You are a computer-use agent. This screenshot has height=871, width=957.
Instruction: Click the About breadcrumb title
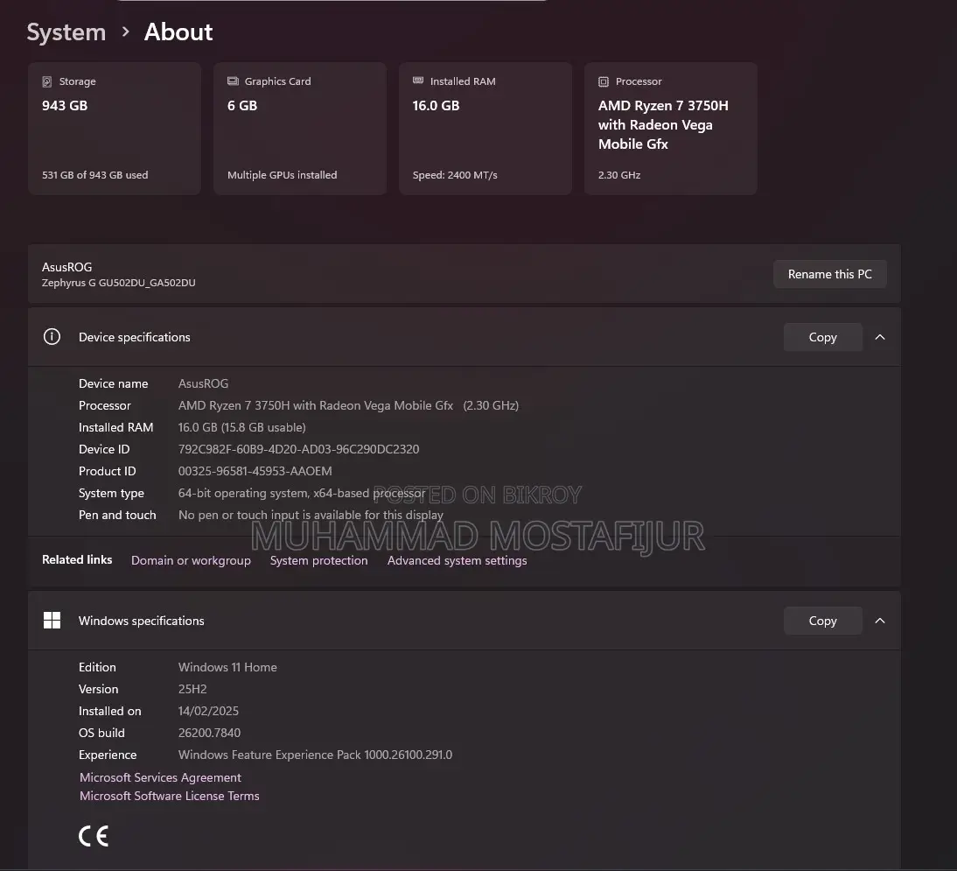coord(178,32)
